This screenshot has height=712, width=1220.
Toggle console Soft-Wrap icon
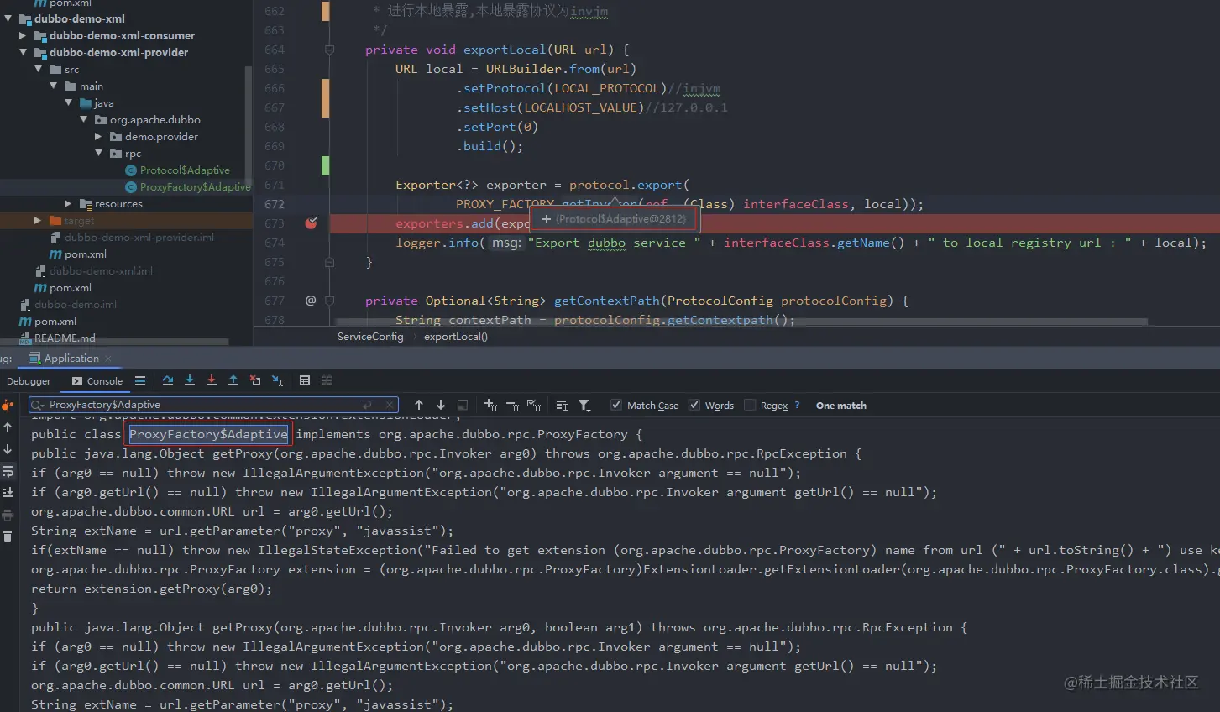coord(8,471)
